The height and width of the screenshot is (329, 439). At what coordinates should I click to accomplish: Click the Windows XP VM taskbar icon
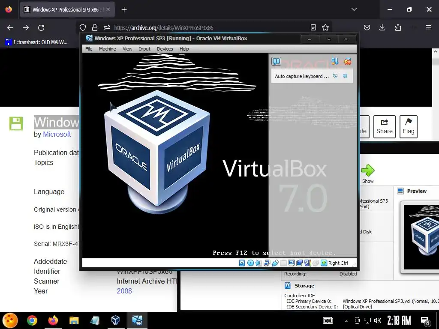pyautogui.click(x=137, y=320)
